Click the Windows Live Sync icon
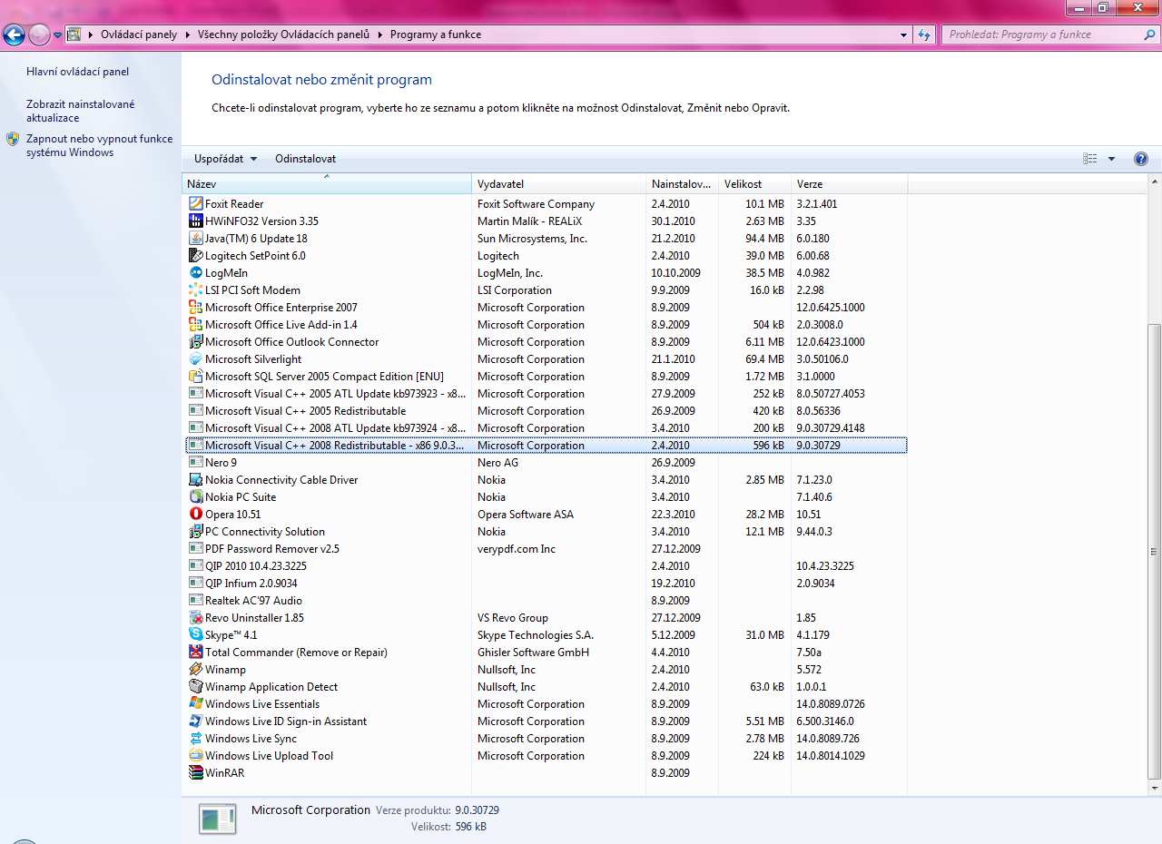1162x844 pixels. (x=195, y=739)
